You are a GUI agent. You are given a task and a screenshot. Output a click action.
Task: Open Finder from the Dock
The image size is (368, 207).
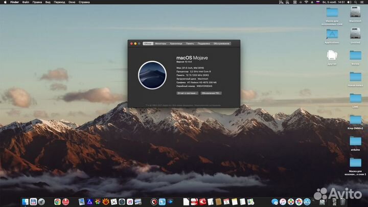point(25,201)
